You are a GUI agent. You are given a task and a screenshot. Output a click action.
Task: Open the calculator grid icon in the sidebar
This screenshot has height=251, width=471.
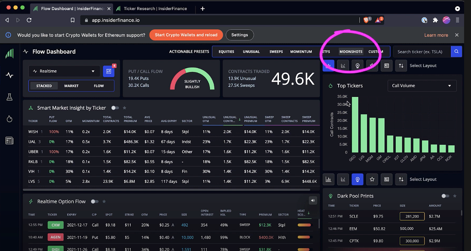[x=10, y=140]
